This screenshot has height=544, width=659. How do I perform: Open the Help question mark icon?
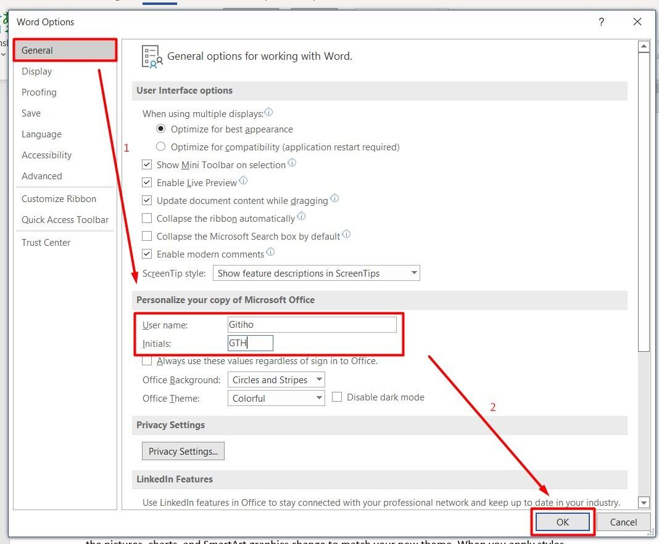[x=602, y=22]
